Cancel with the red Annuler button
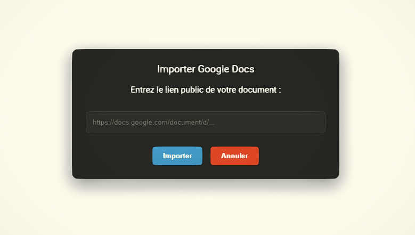The image size is (415, 235). pos(234,156)
